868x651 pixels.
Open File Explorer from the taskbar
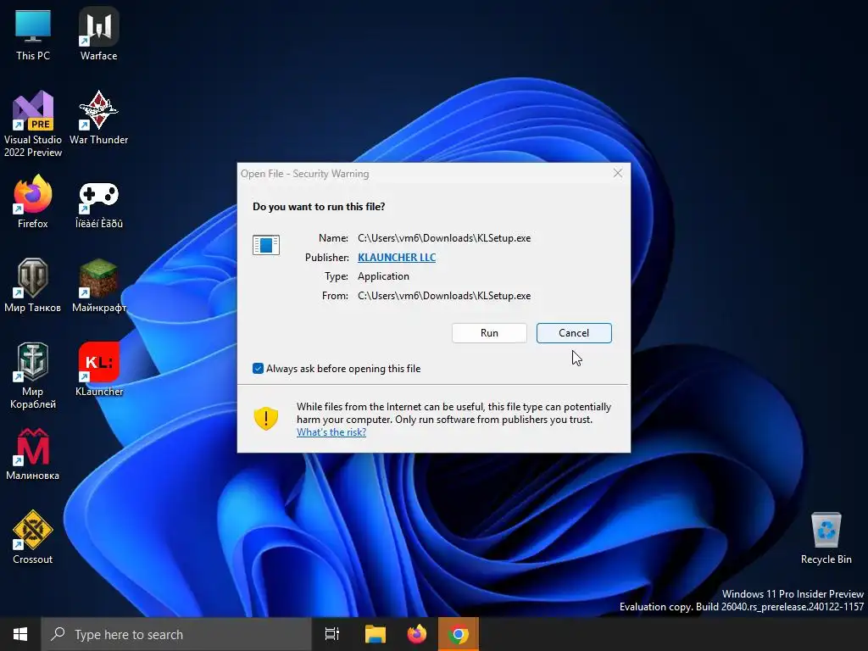[375, 634]
